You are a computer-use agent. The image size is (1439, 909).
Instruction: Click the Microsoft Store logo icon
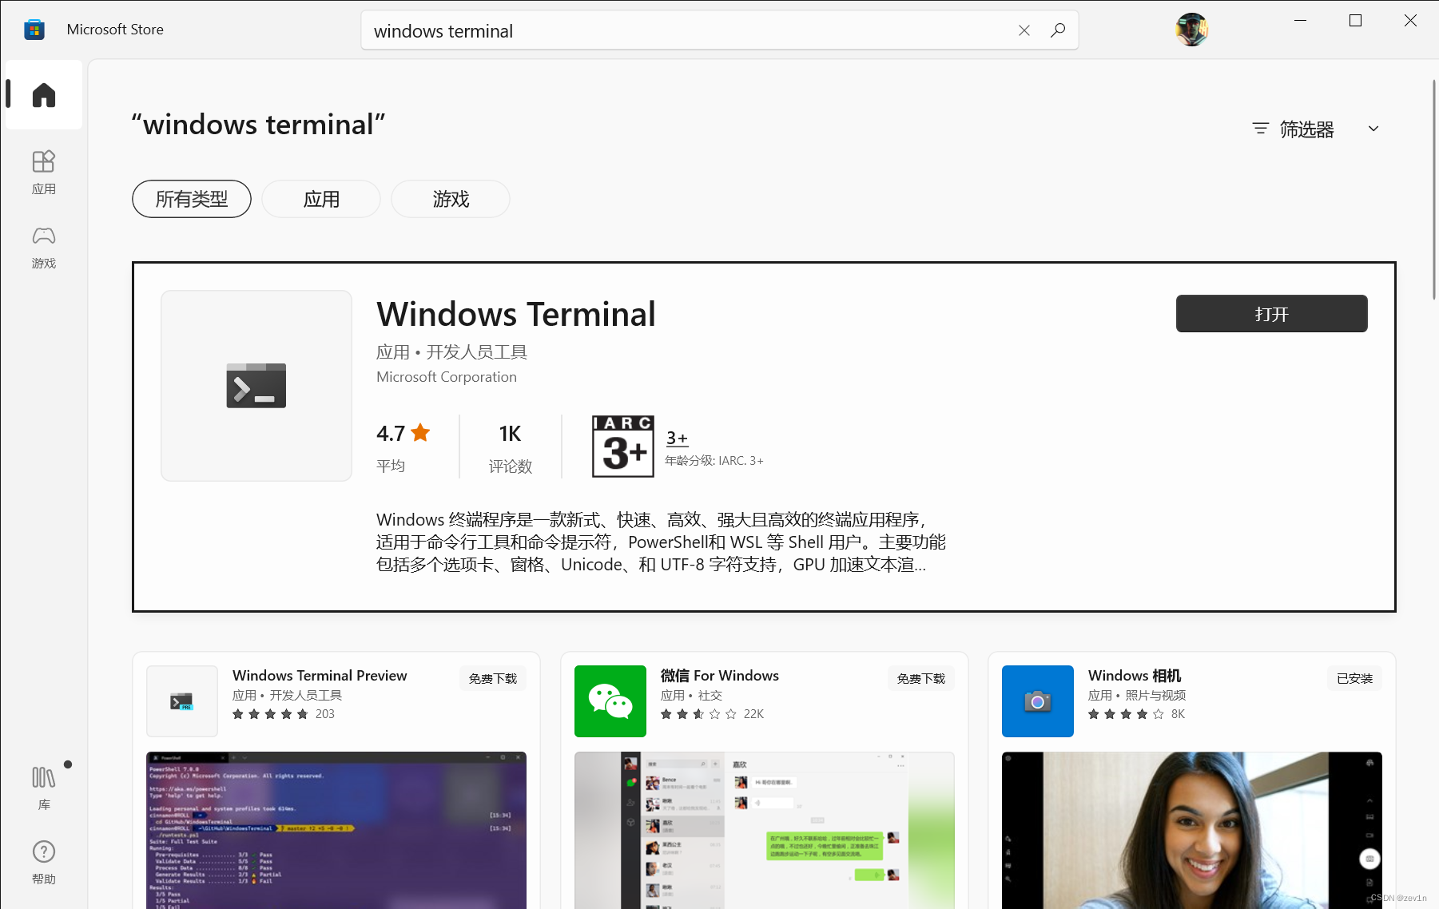point(34,30)
